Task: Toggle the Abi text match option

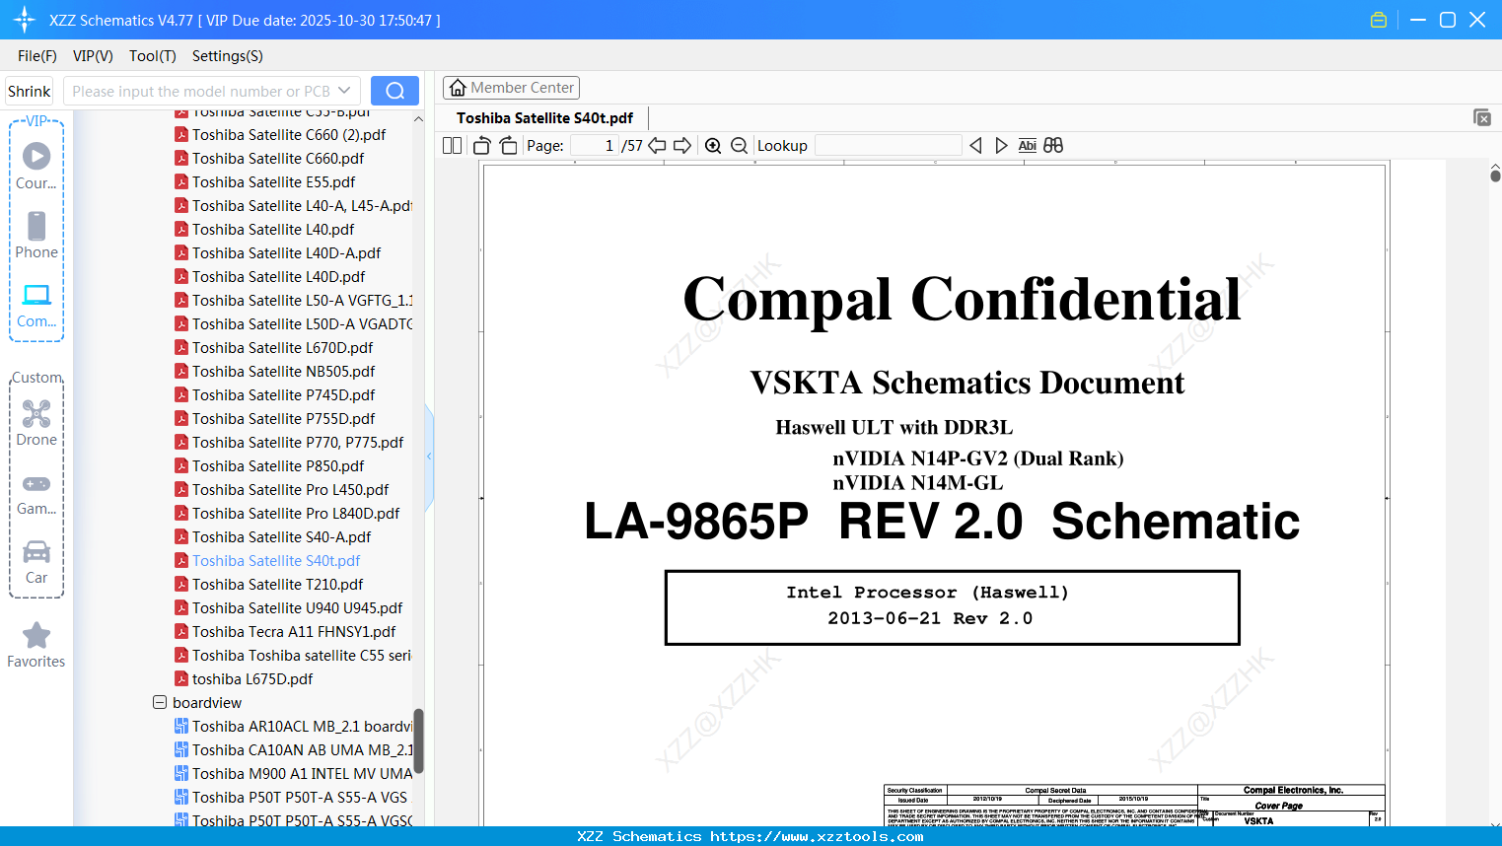Action: [x=1028, y=146]
